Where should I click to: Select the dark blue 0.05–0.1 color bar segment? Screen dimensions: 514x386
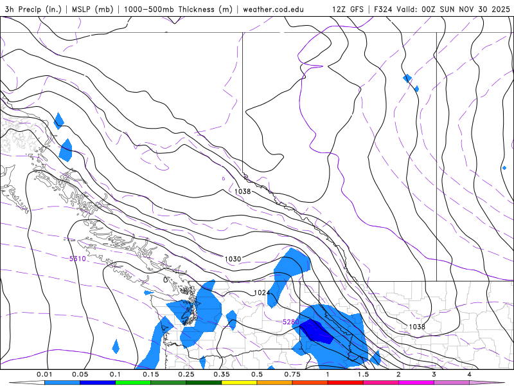98,383
